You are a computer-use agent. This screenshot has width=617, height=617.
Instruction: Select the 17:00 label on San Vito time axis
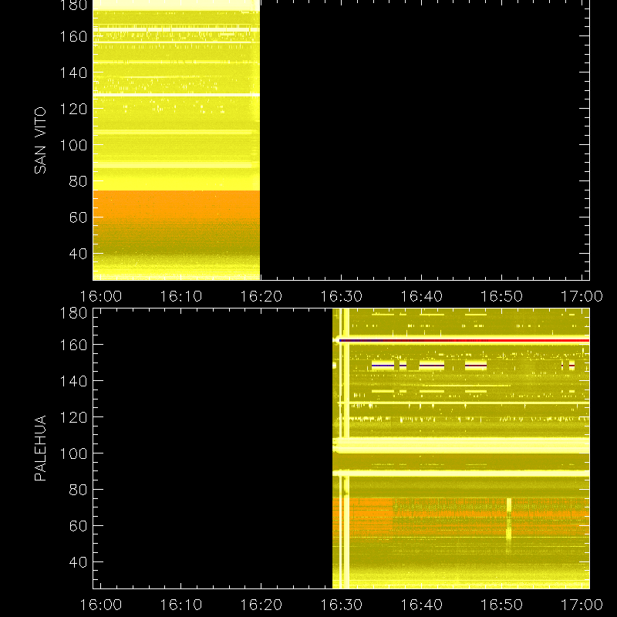coord(582,296)
